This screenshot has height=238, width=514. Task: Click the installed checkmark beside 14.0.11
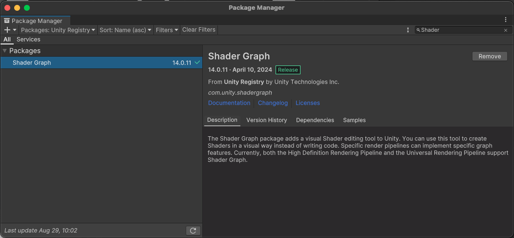197,62
